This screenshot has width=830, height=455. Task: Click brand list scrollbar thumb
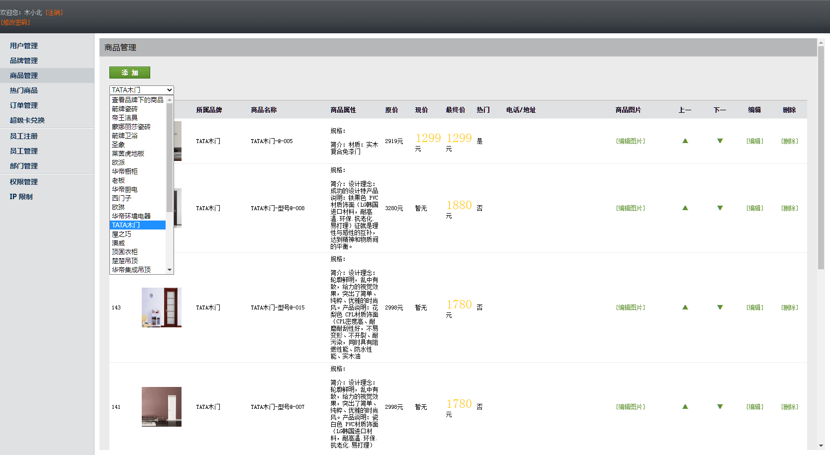(x=170, y=157)
